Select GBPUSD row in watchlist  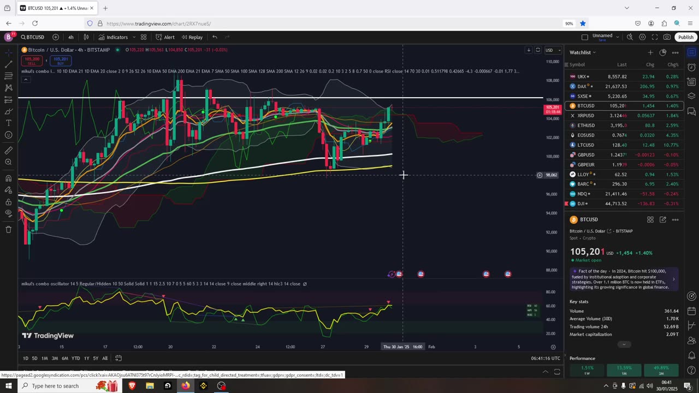pyautogui.click(x=624, y=155)
